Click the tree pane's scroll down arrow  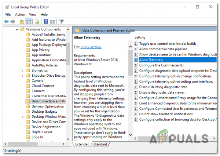click(68, 139)
